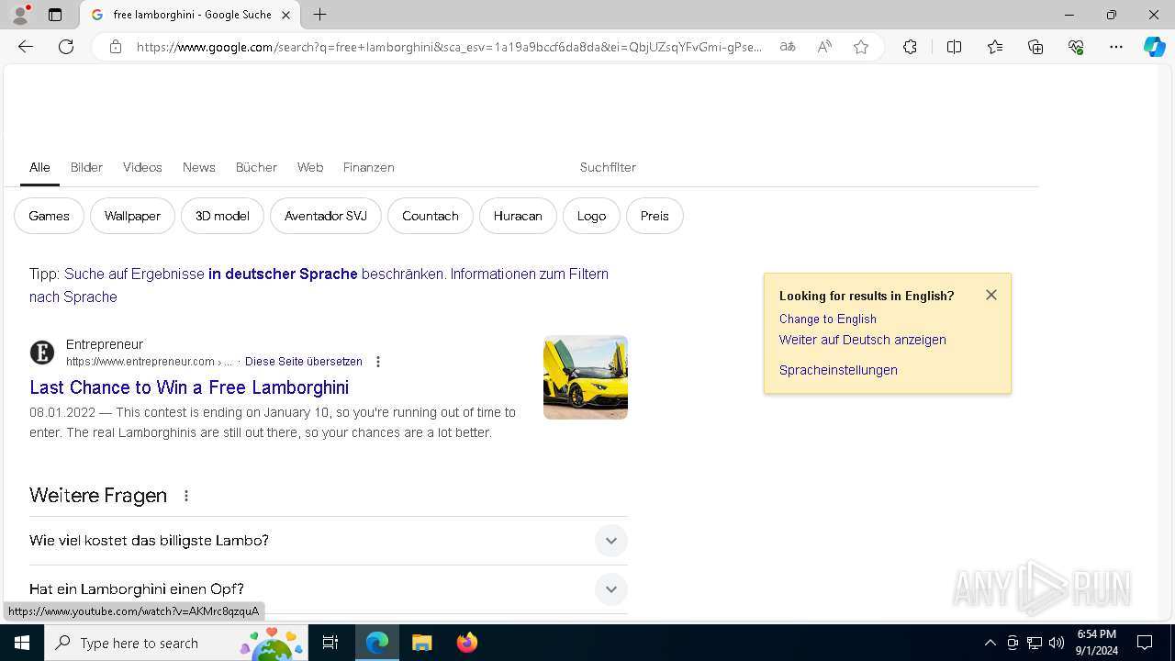Open Weitere Fragen three-dot menu
Screen dimensions: 1175x661
[x=186, y=496]
